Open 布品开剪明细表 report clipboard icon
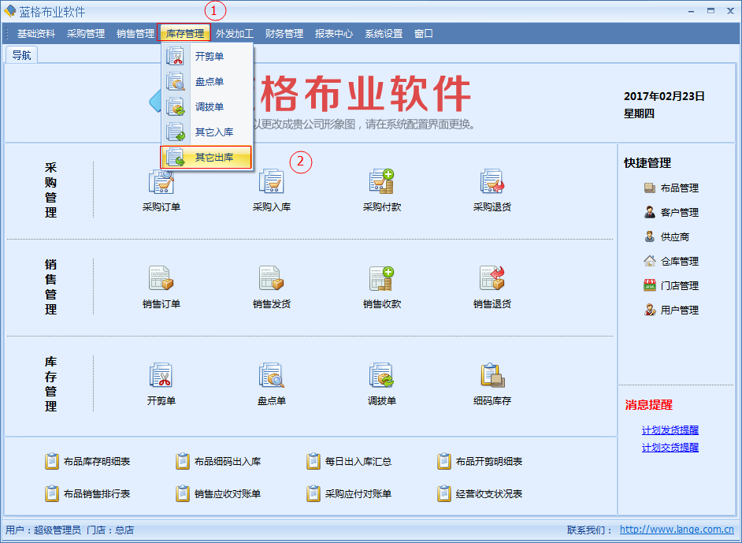The width and height of the screenshot is (742, 543). point(444,461)
